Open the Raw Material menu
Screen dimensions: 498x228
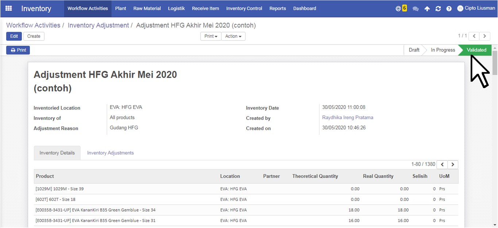click(147, 8)
